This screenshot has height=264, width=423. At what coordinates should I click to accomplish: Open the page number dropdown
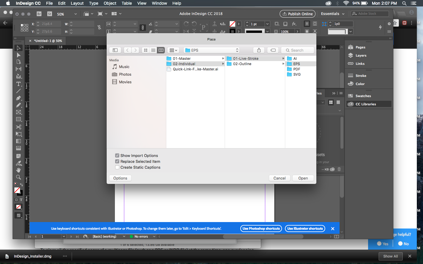pyautogui.click(x=64, y=236)
